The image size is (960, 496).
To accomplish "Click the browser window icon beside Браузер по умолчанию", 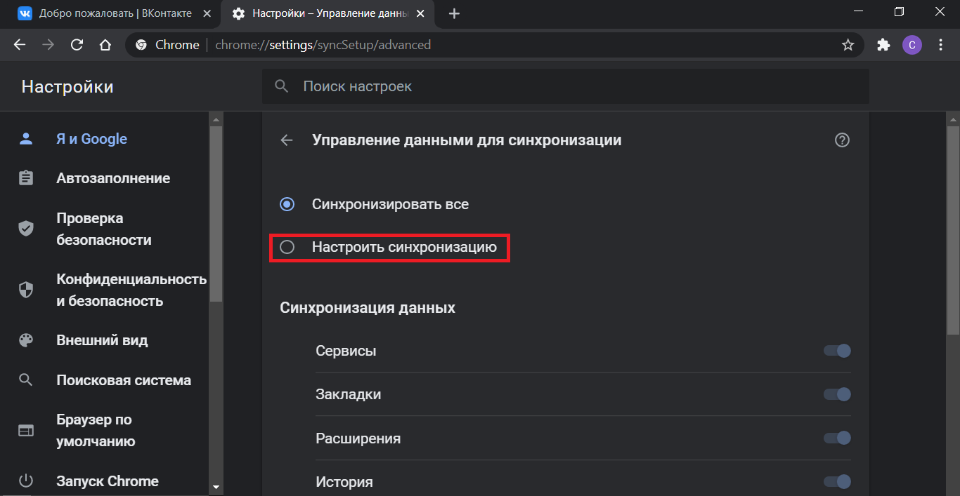I will [26, 431].
